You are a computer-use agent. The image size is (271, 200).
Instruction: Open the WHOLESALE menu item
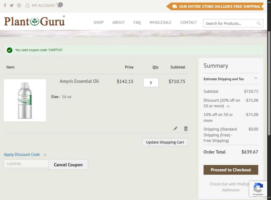[x=160, y=22]
